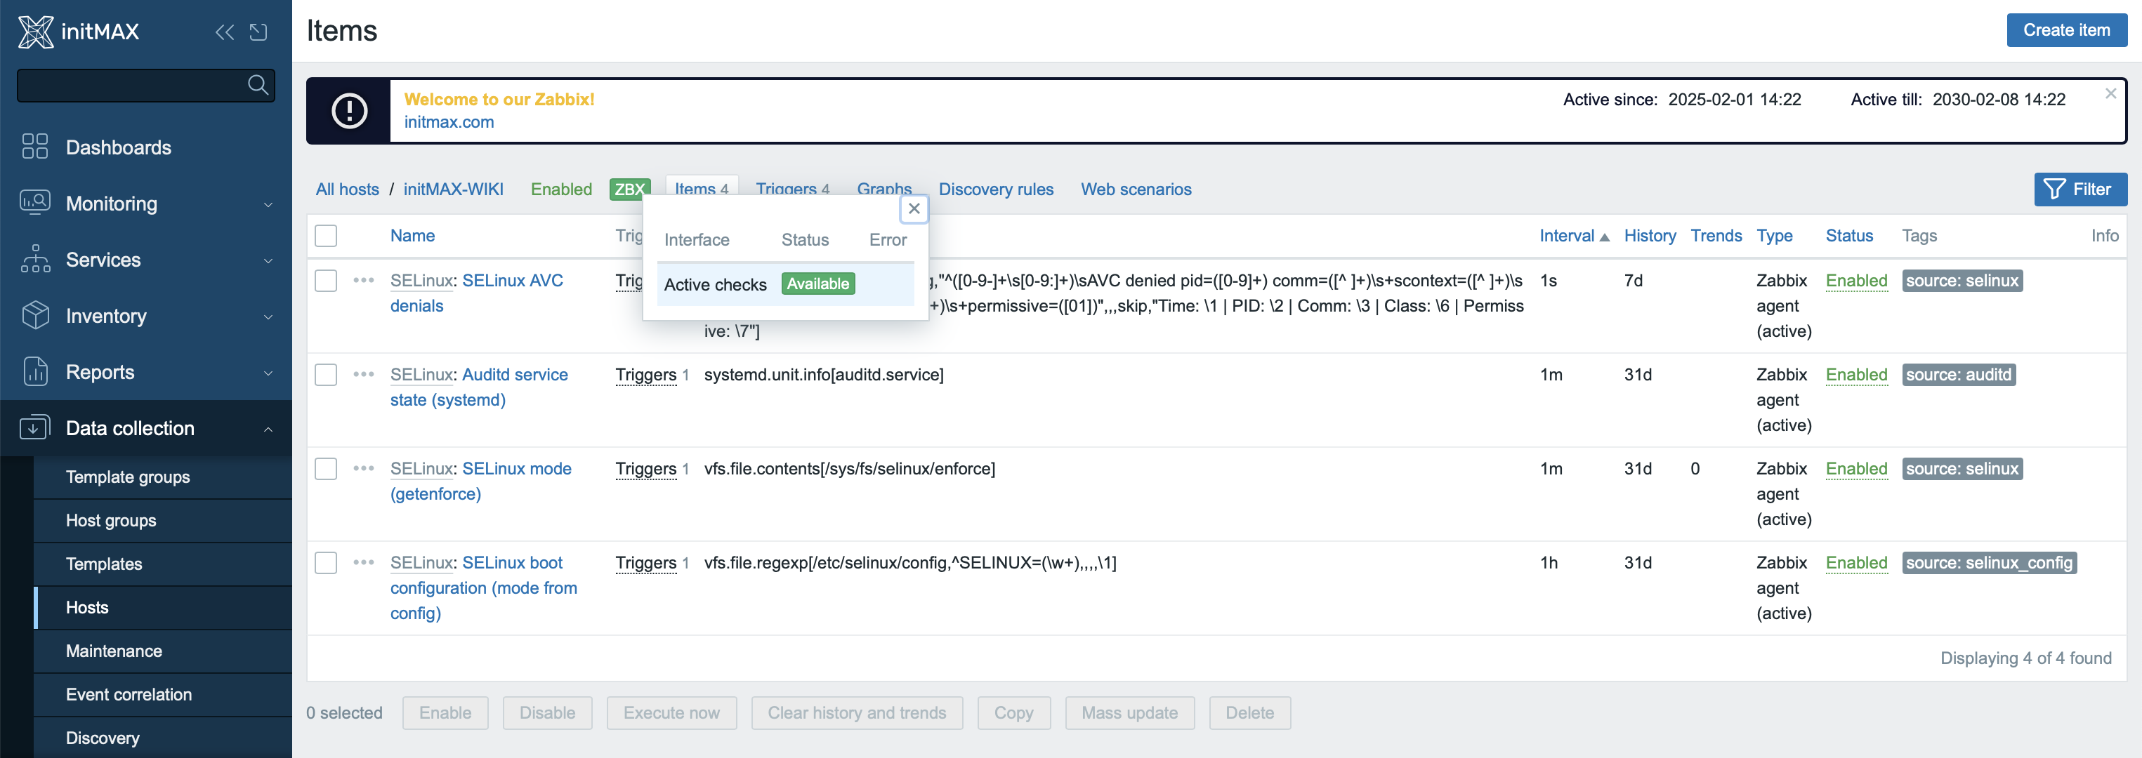Open the Dashboards menu icon
2142x758 pixels.
pos(35,146)
